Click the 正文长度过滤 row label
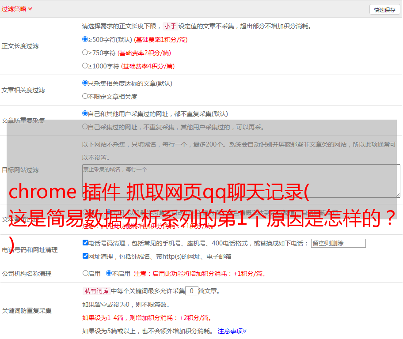The width and height of the screenshot is (403, 339). point(20,46)
